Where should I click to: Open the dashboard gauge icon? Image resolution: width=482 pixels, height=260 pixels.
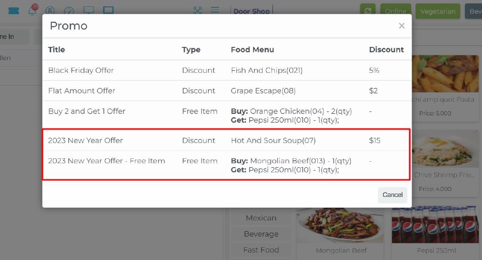(69, 10)
